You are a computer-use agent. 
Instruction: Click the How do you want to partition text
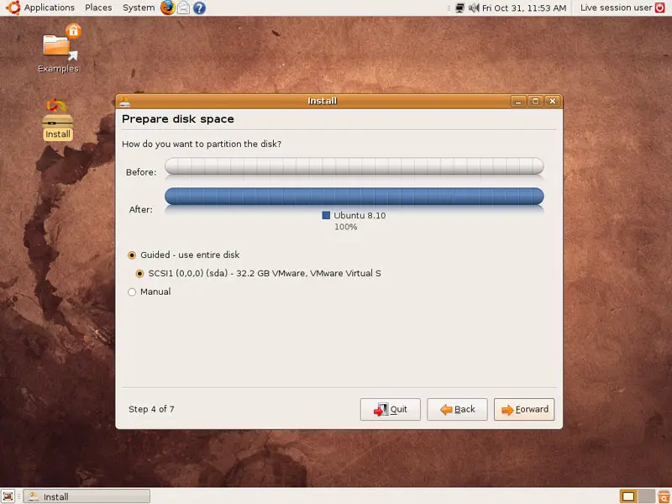click(202, 144)
